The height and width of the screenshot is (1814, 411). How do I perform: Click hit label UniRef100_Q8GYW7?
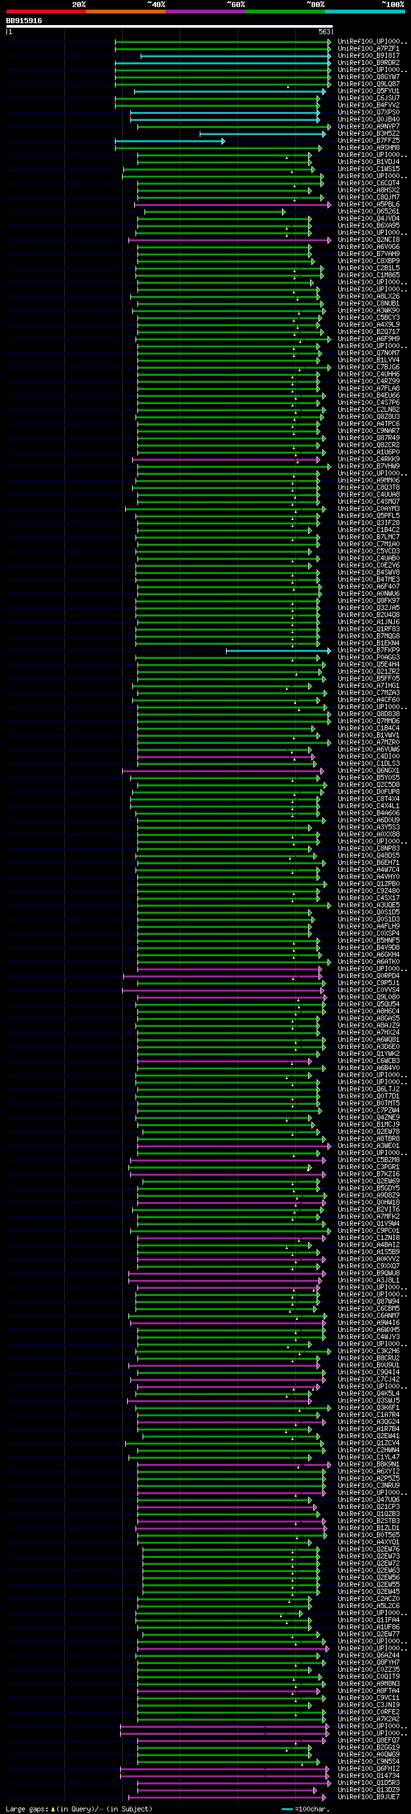(x=369, y=77)
